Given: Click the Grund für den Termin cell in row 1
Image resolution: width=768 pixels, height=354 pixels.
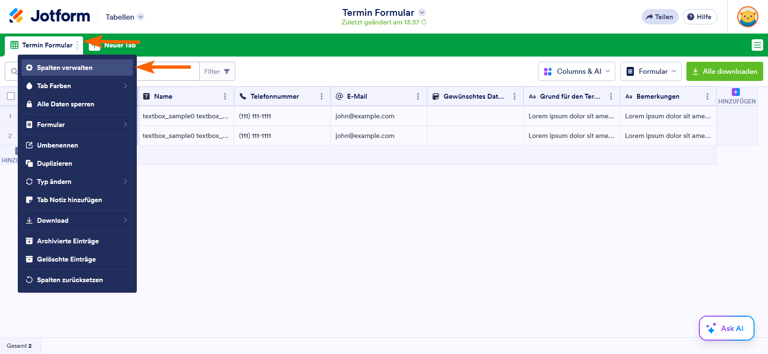Looking at the screenshot, I should click(x=572, y=116).
